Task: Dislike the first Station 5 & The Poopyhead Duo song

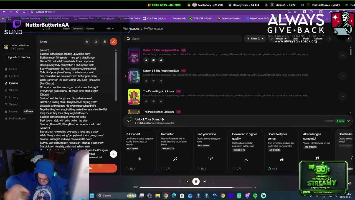Action: point(153,60)
